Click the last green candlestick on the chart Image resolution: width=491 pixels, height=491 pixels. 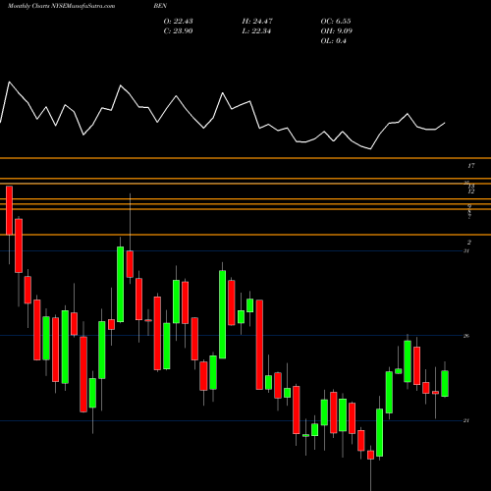click(x=445, y=383)
